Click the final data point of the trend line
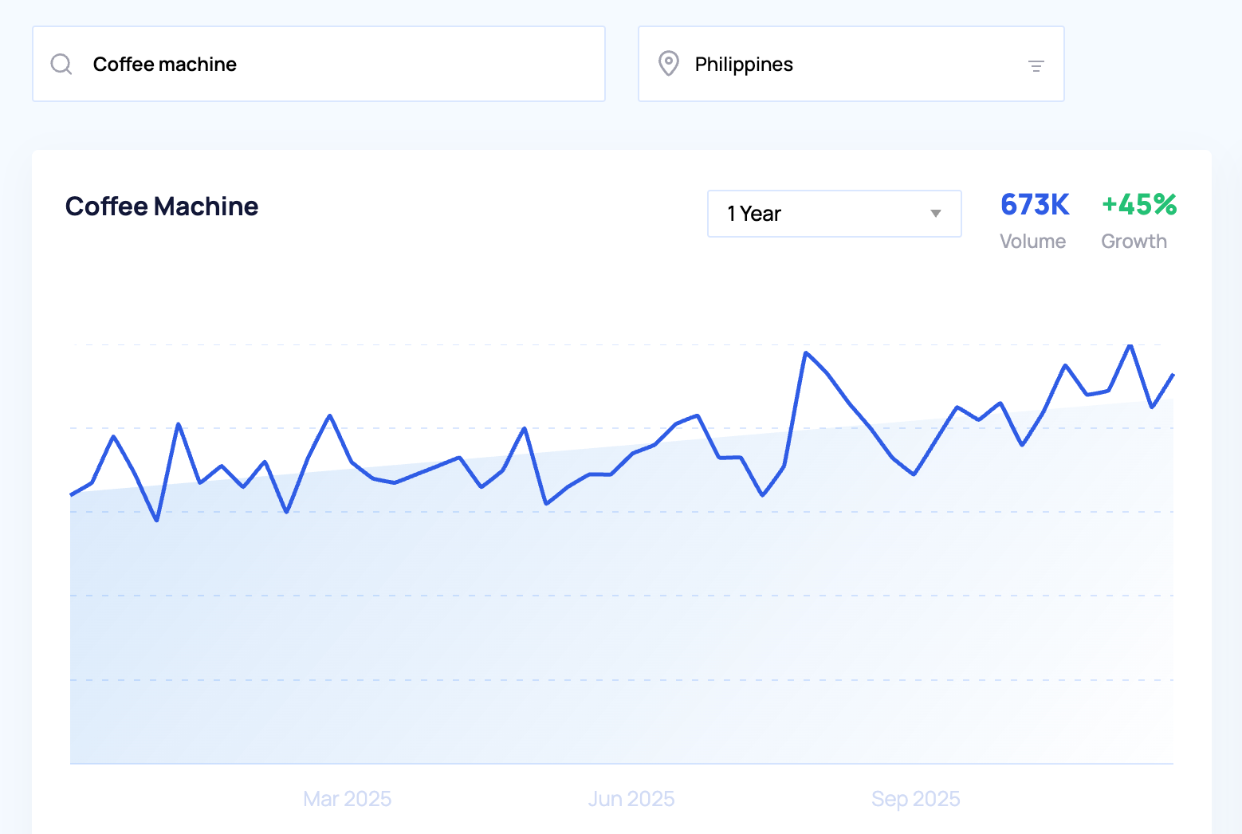1242x834 pixels. (x=1172, y=375)
